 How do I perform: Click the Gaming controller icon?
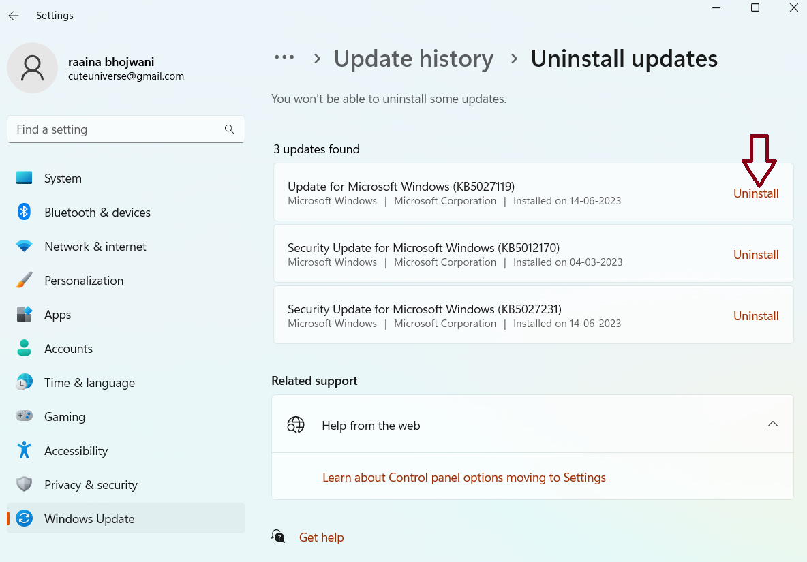pyautogui.click(x=25, y=416)
